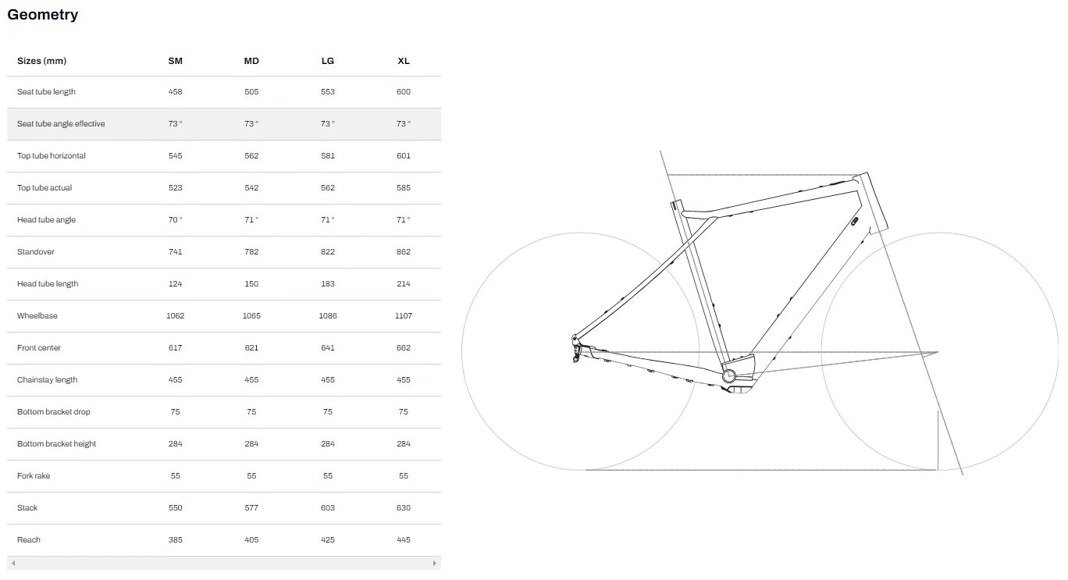Screen dimensions: 1068x580
Task: Click the right scroll arrow under table
Action: tap(435, 563)
